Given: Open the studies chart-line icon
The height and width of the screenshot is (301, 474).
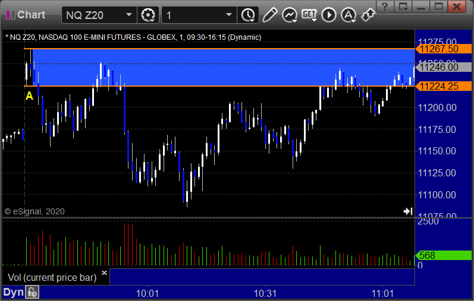Looking at the screenshot, I should (x=290, y=15).
